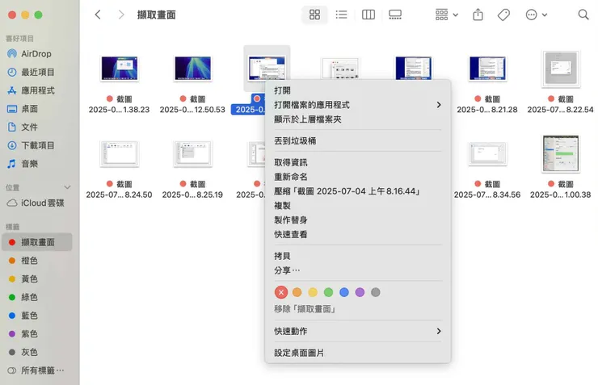Choose 顯示於上層檔案夾 menu item
This screenshot has height=385, width=598.
tap(358, 119)
